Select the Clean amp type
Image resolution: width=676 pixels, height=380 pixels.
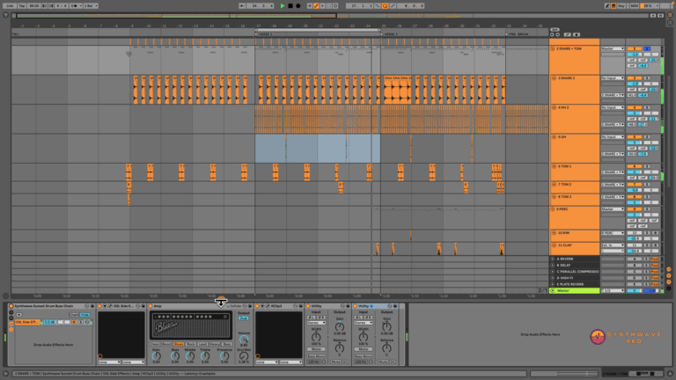click(x=155, y=344)
